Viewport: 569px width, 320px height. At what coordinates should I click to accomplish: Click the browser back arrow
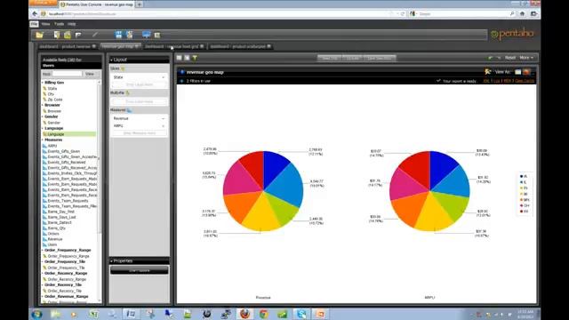tap(35, 14)
